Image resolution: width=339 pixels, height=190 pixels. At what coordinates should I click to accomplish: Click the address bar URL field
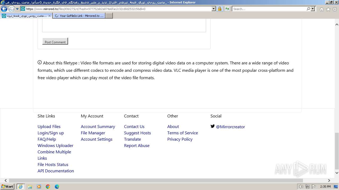point(118,9)
